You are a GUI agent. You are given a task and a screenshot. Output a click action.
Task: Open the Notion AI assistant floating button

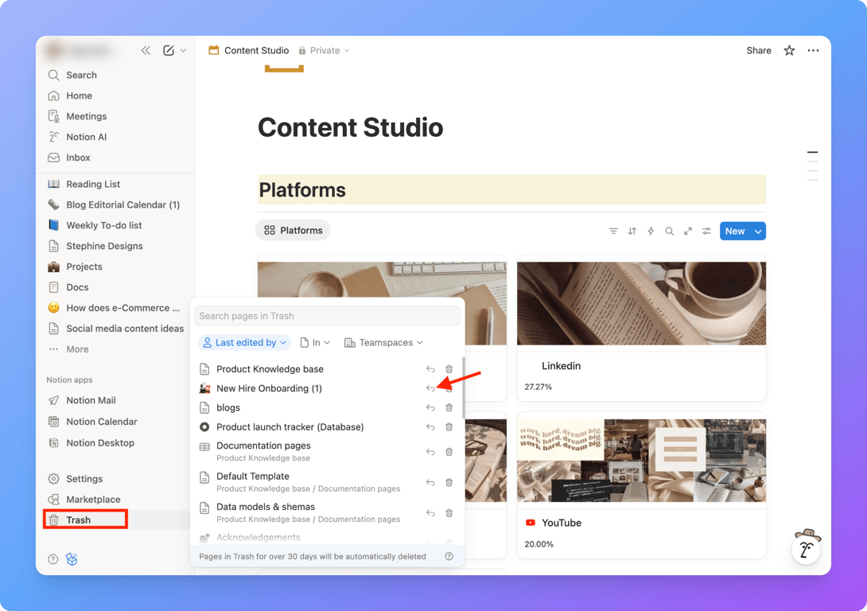coord(806,549)
